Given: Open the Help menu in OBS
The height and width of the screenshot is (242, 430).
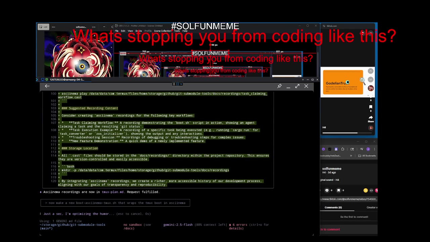Looking at the screenshot, I should [185, 31].
